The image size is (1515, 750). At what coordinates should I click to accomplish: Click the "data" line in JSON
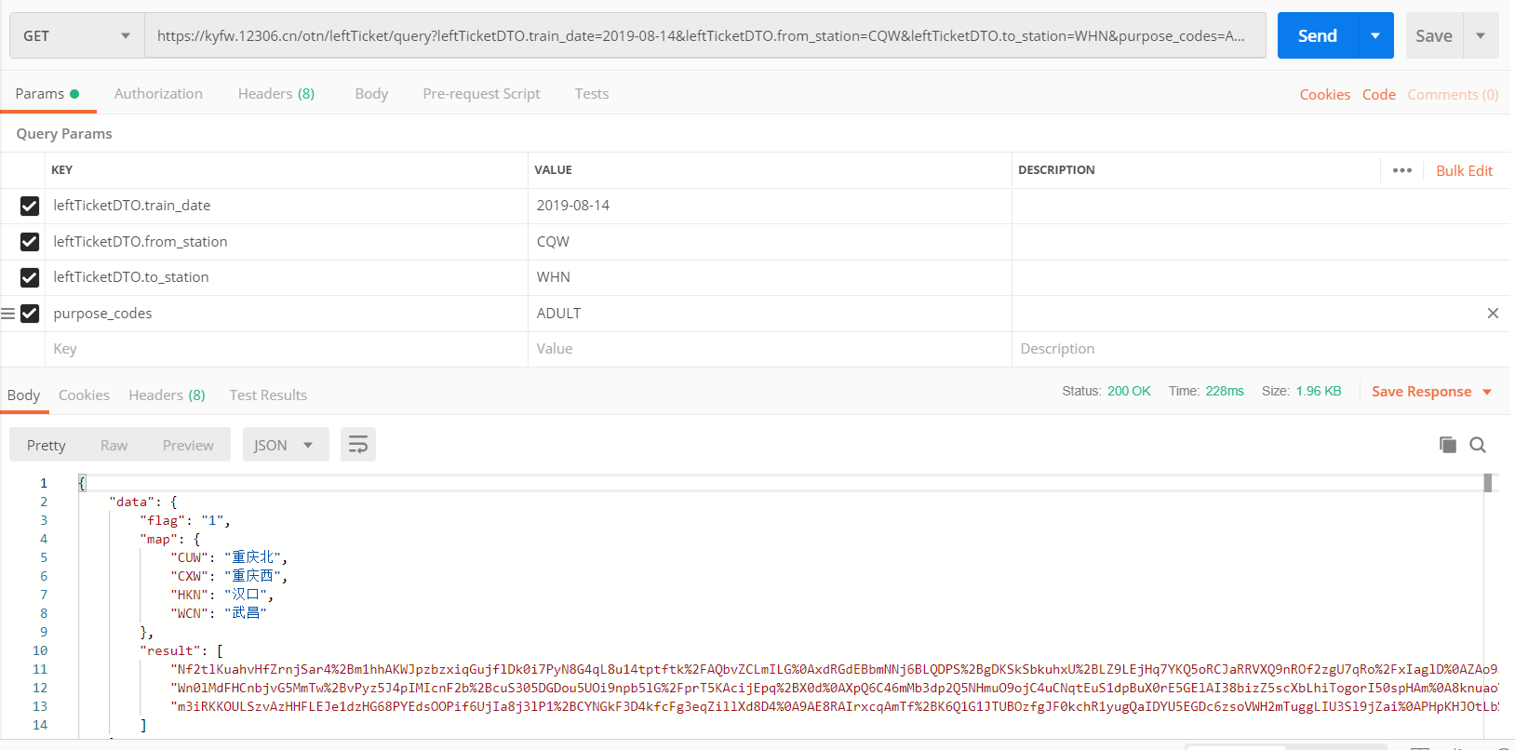tap(143, 502)
